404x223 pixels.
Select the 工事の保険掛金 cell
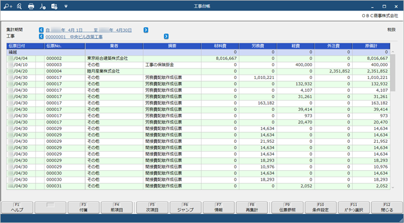tap(172, 65)
